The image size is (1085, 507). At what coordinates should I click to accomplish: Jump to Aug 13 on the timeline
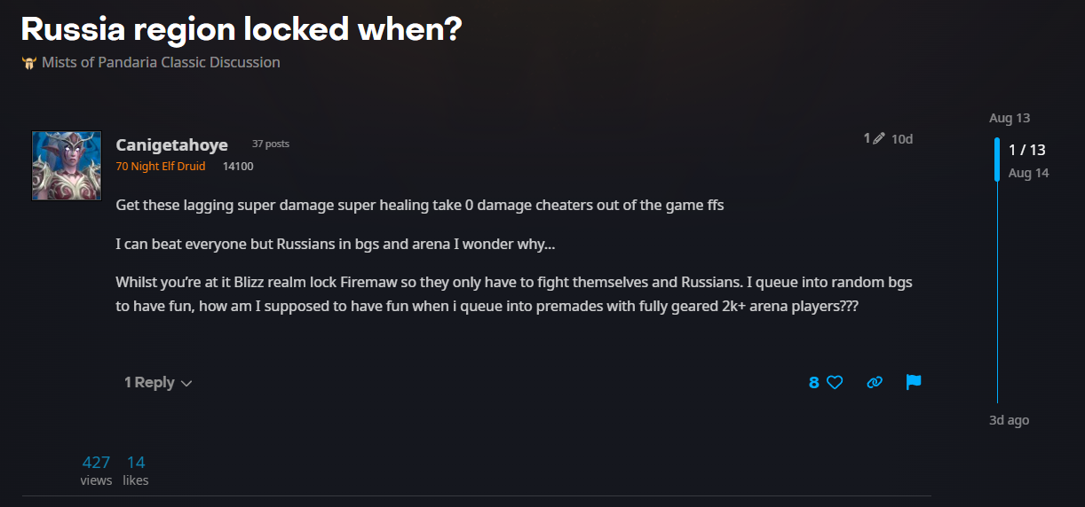pos(1010,118)
